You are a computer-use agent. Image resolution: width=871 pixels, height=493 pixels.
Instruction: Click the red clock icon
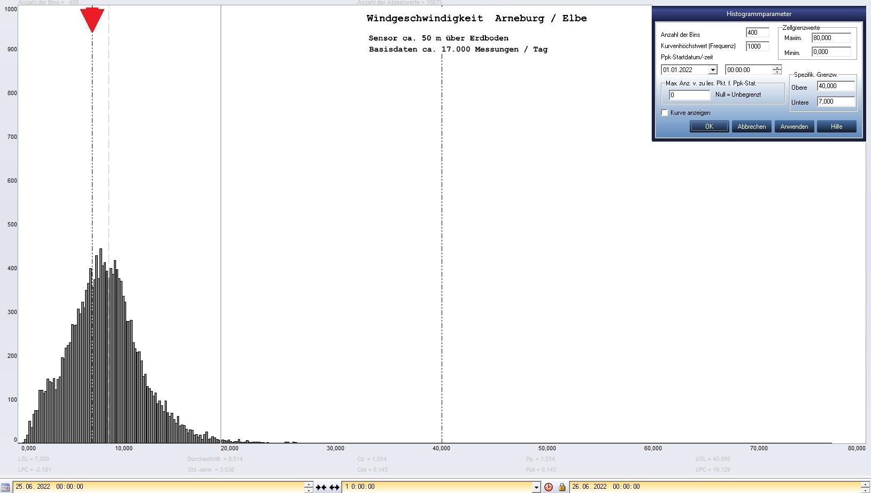(549, 487)
